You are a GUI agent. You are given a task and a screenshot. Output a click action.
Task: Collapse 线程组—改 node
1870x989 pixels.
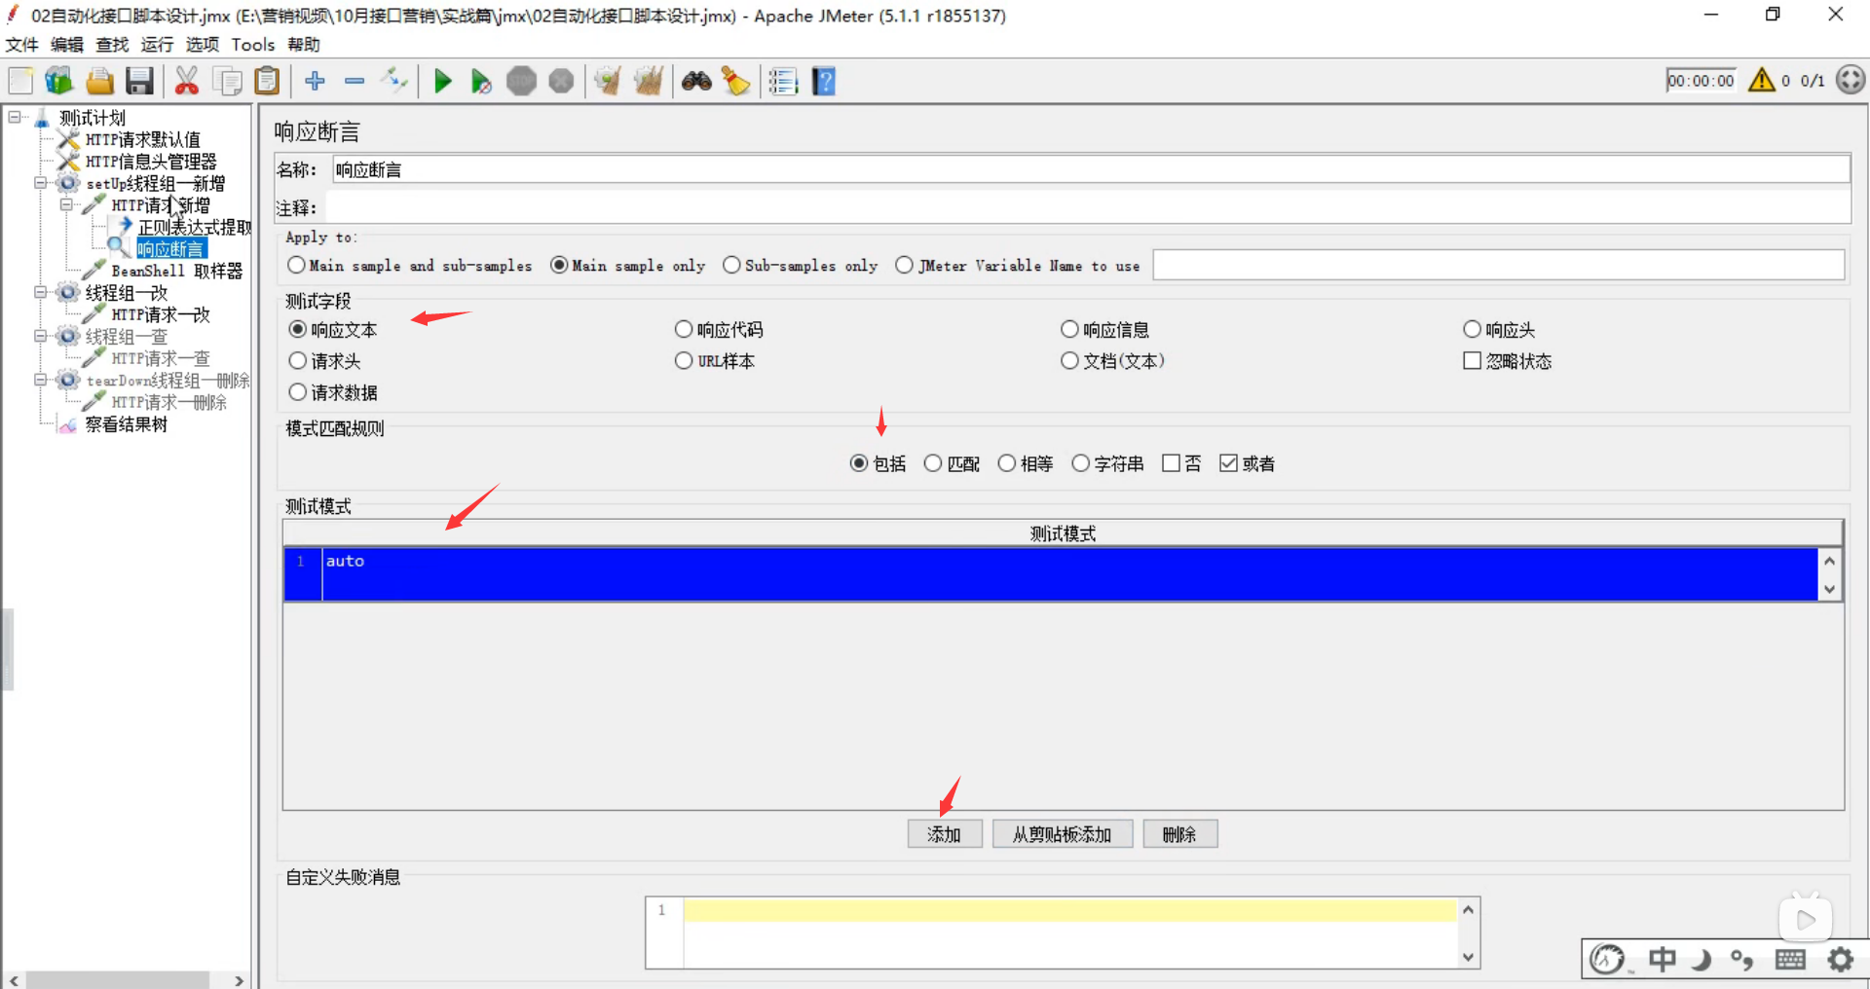point(41,292)
